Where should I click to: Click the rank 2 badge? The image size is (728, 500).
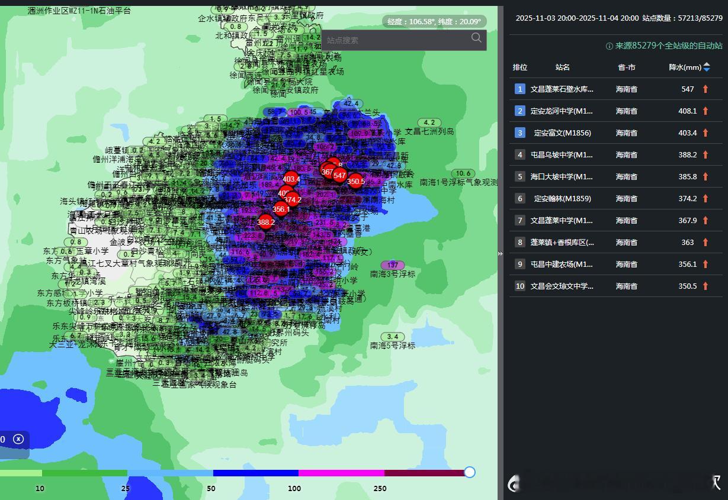pos(519,111)
